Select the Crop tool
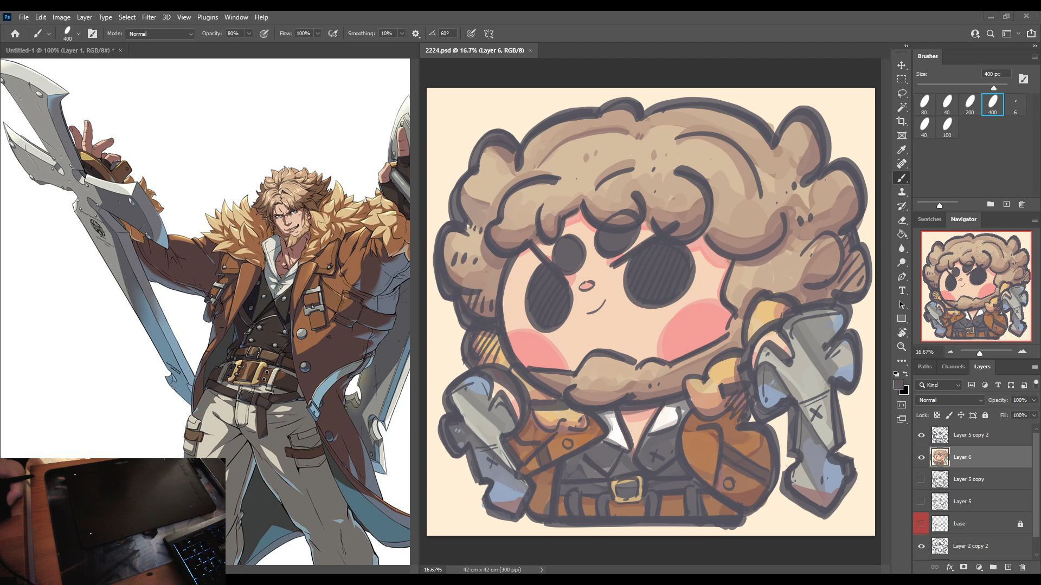Viewport: 1041px width, 585px height. [902, 121]
